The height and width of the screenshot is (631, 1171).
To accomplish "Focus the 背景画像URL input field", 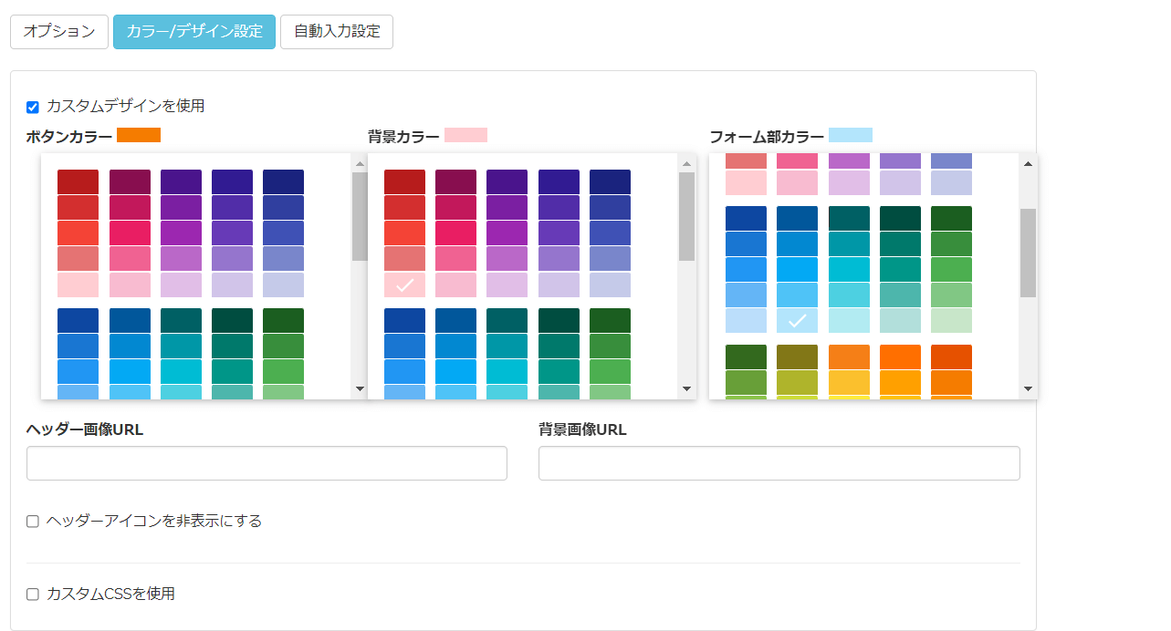I will 779,463.
